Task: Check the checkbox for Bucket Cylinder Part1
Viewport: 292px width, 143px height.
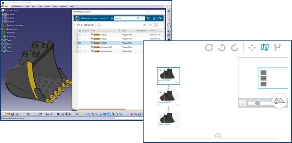Action: [x=80, y=51]
